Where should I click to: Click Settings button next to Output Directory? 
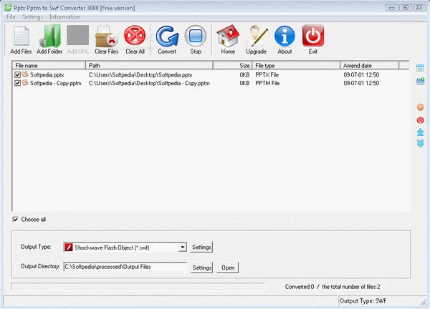point(202,268)
